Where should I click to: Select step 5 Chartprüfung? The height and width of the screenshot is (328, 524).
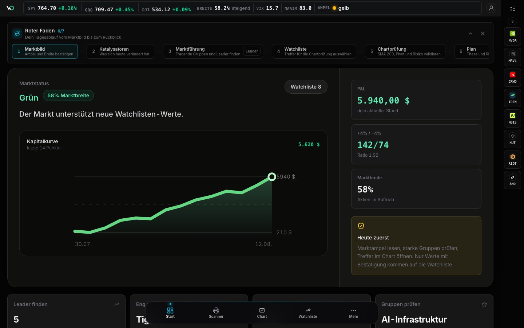[405, 51]
